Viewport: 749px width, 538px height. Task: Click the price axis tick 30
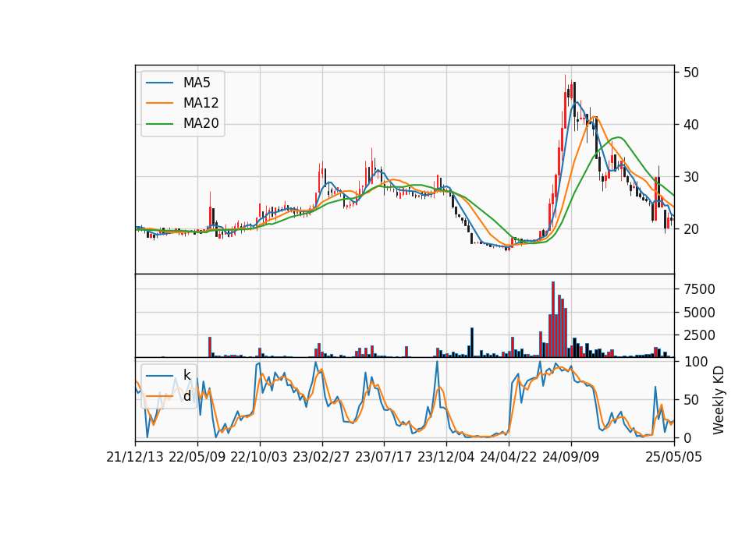[690, 177]
